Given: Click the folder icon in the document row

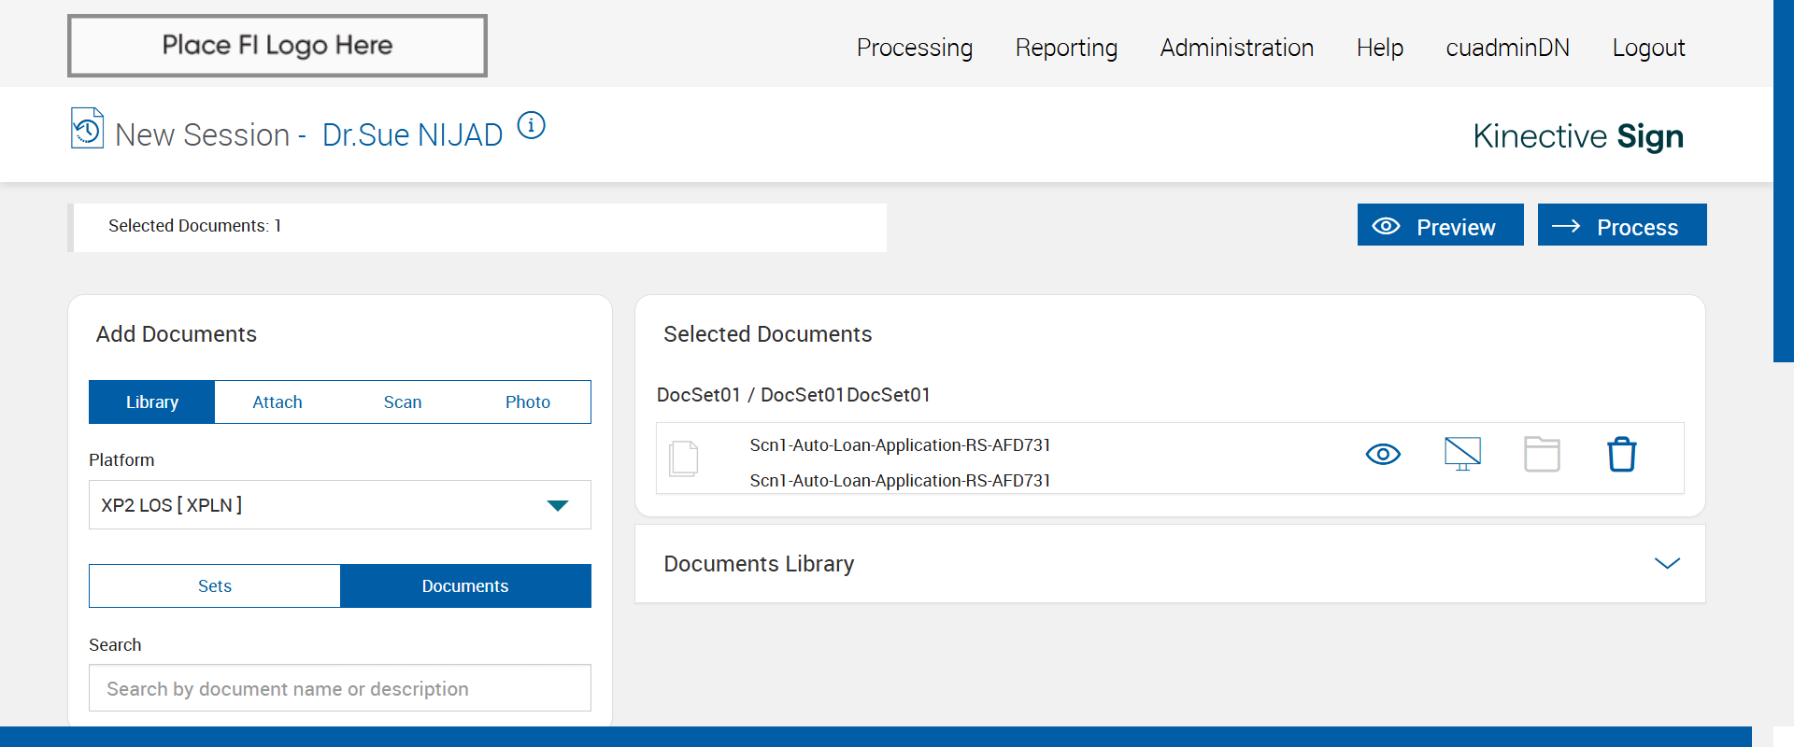Looking at the screenshot, I should (x=1542, y=455).
